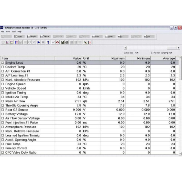Enable the Battery Voltage checkbox

[3, 114]
